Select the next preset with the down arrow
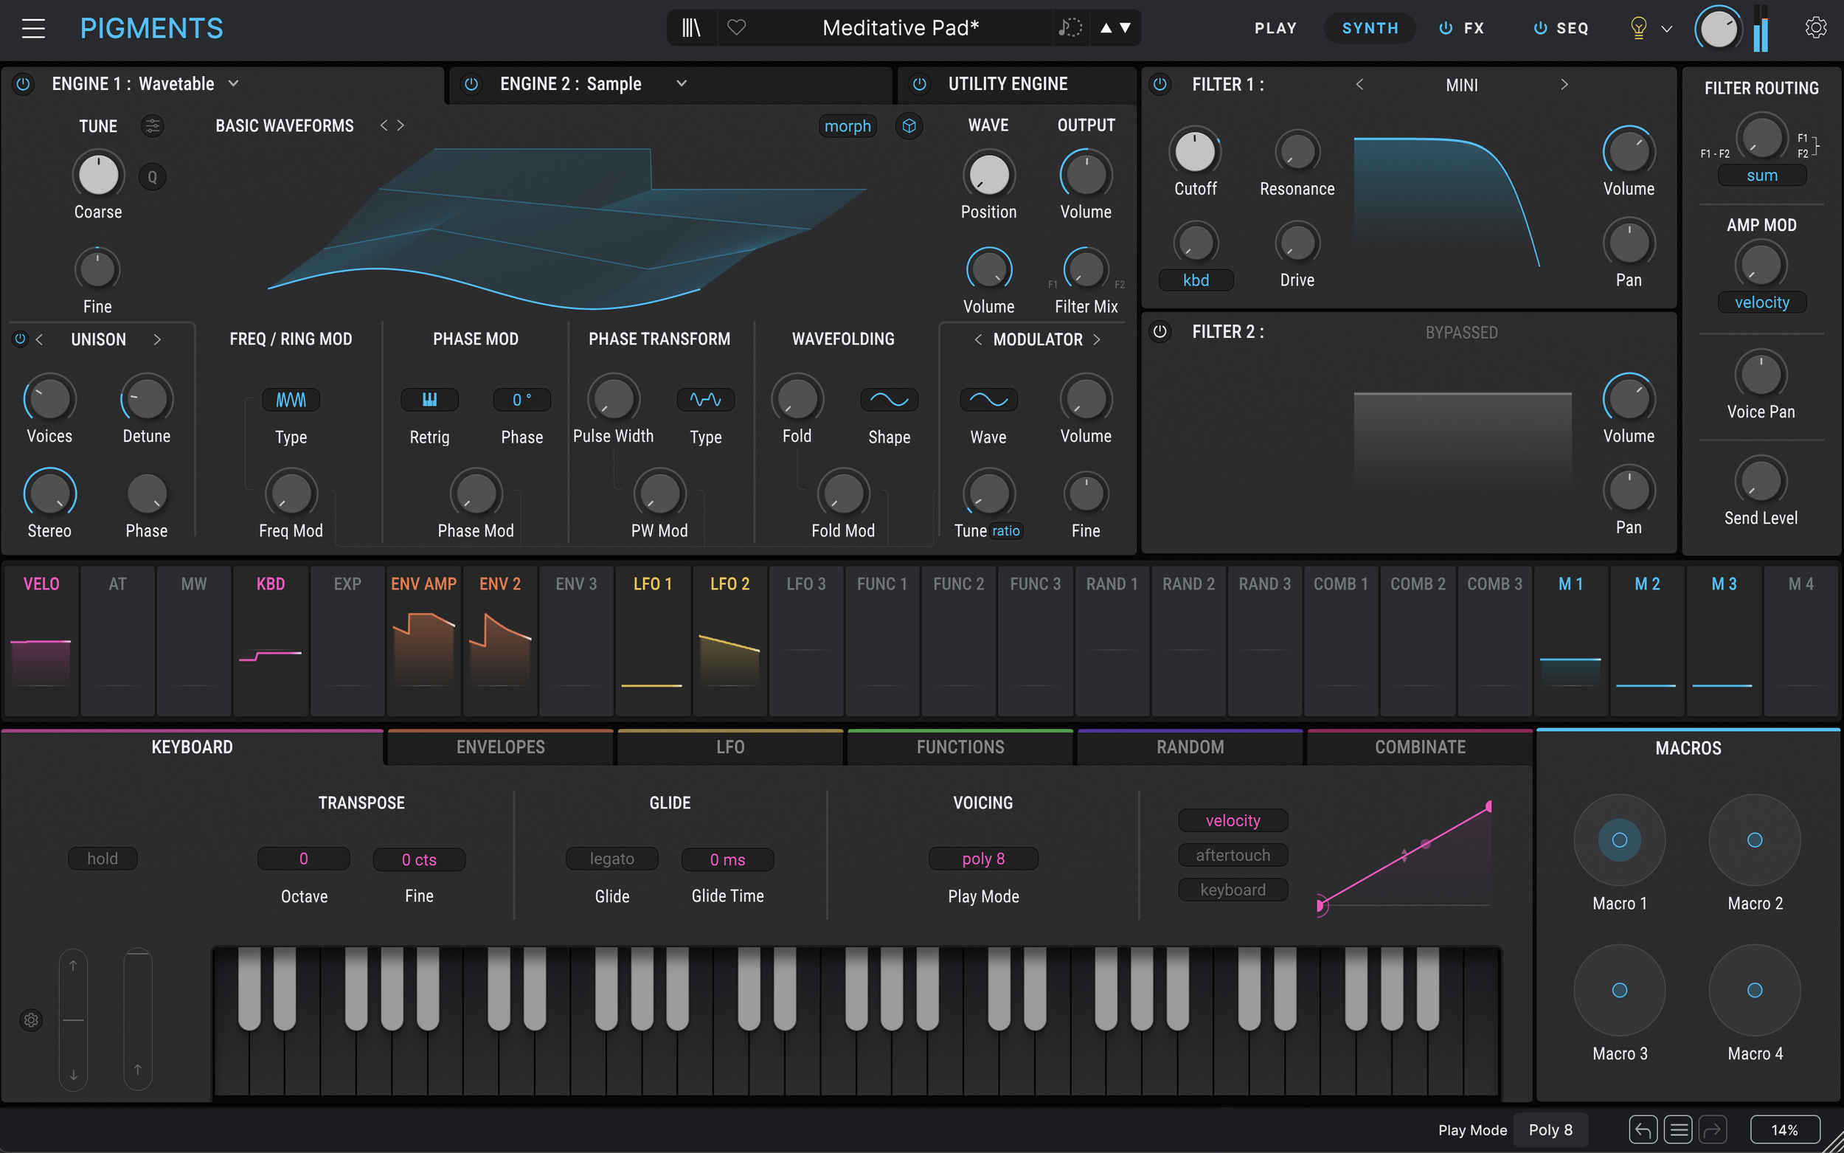 (x=1125, y=28)
